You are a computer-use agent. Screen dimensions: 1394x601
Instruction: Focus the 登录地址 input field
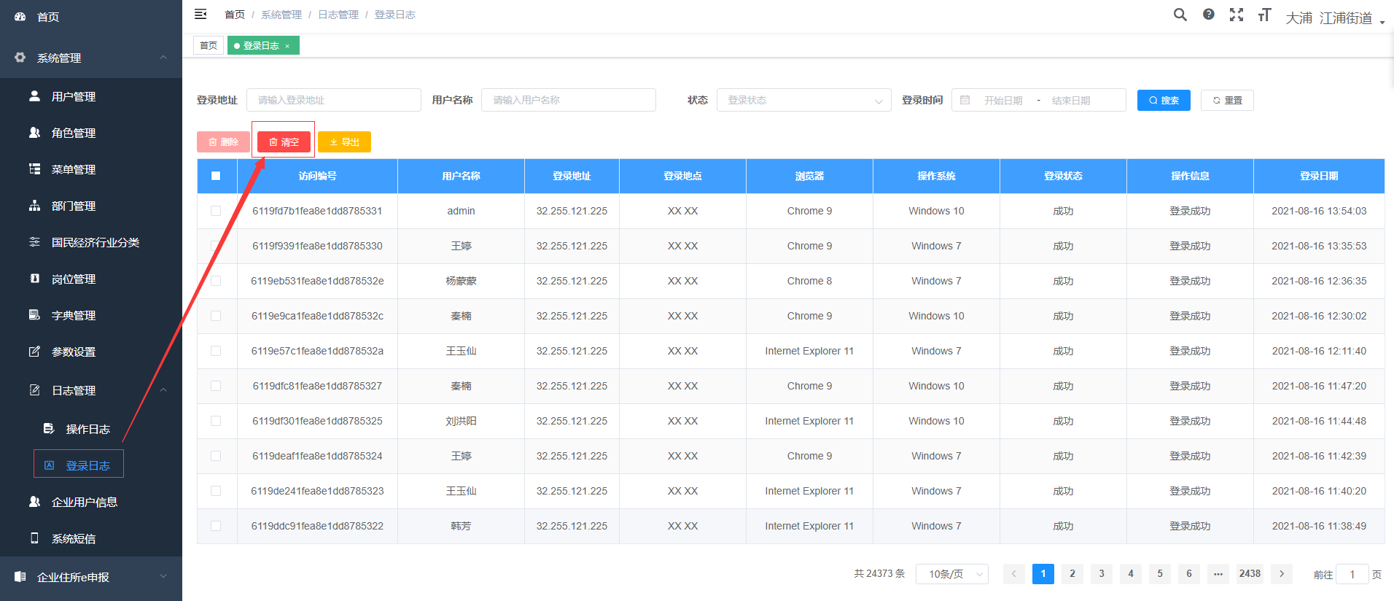pos(334,100)
